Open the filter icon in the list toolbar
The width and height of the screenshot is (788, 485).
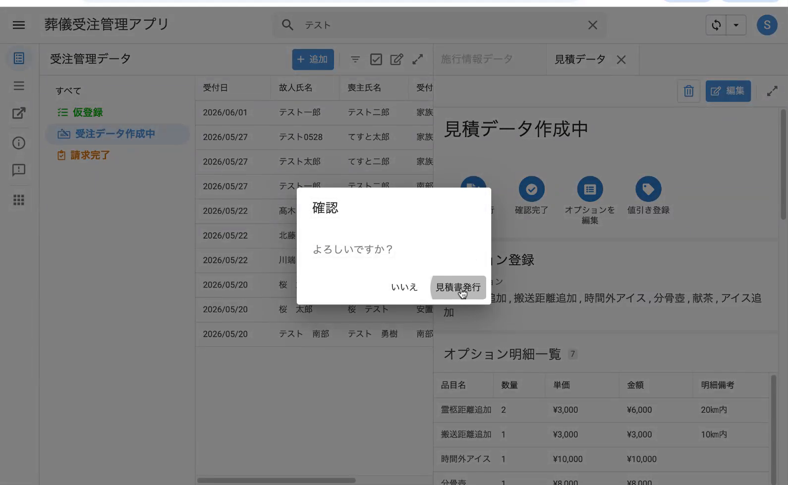point(355,59)
